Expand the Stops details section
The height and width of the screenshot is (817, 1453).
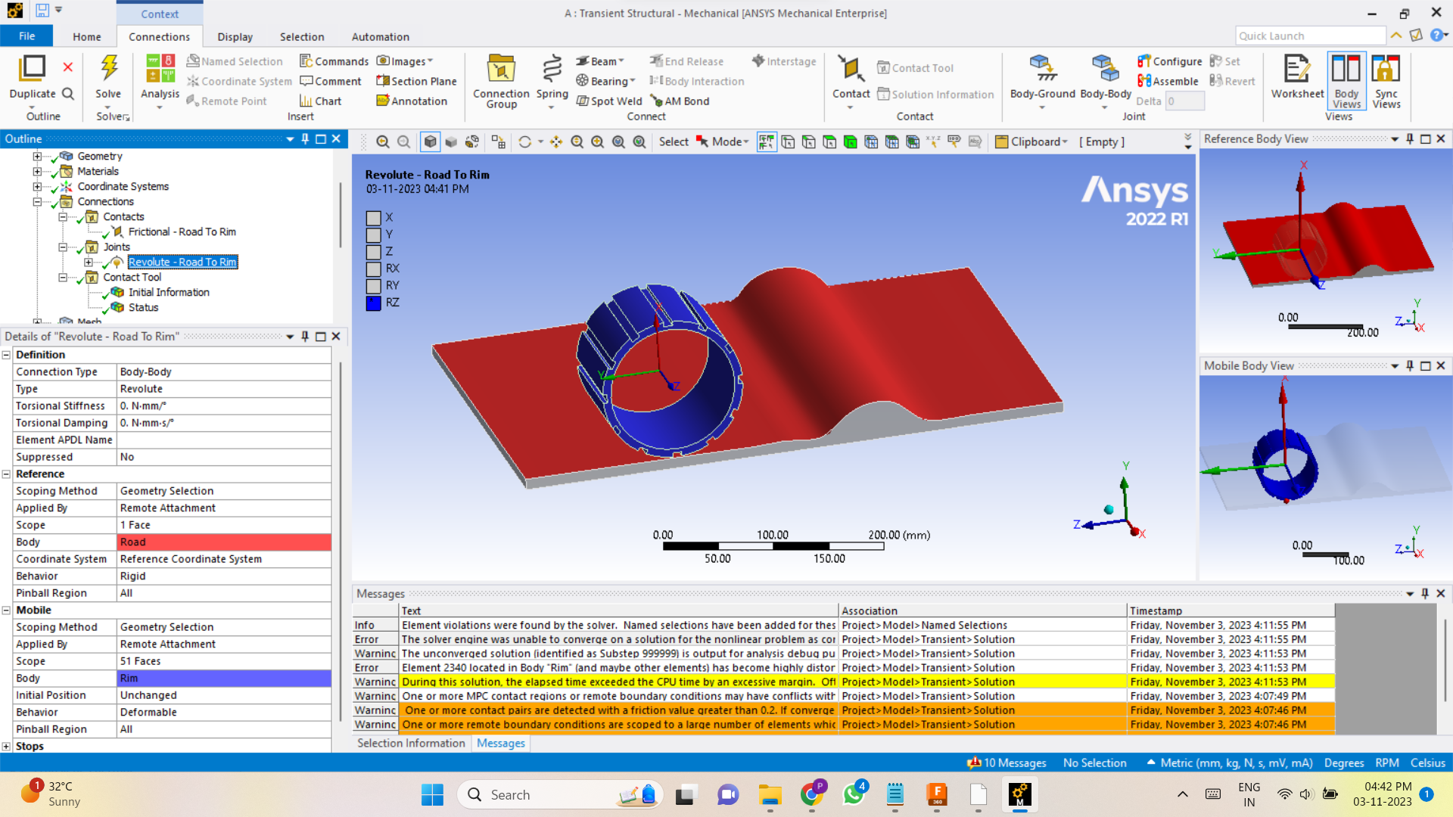(x=6, y=747)
